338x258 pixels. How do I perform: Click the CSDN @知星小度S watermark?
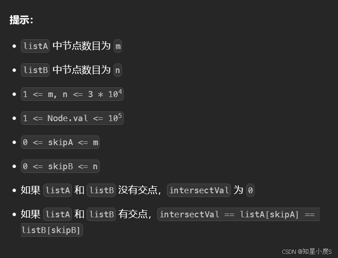pos(307,252)
